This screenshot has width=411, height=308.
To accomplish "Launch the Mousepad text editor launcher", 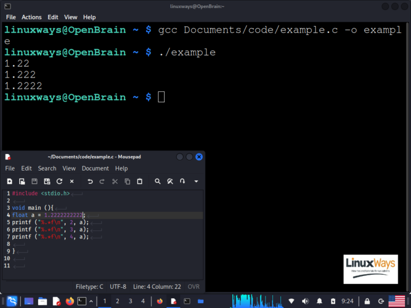I will [x=56, y=301].
